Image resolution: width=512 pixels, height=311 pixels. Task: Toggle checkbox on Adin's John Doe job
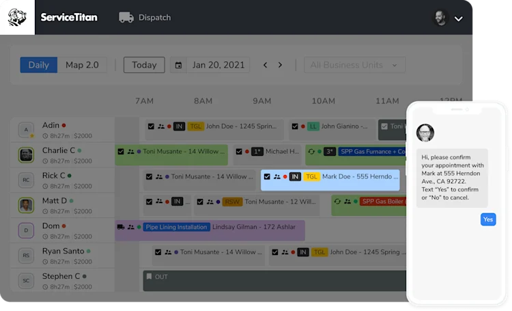[x=151, y=126]
